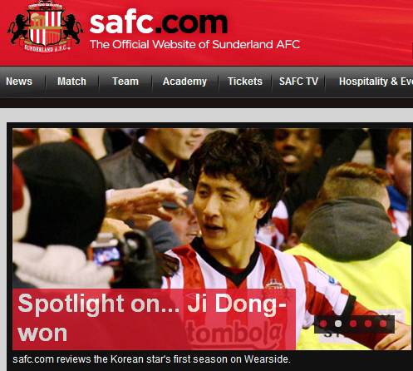The width and height of the screenshot is (413, 371).
Task: Go to the Team section
Action: pos(125,82)
